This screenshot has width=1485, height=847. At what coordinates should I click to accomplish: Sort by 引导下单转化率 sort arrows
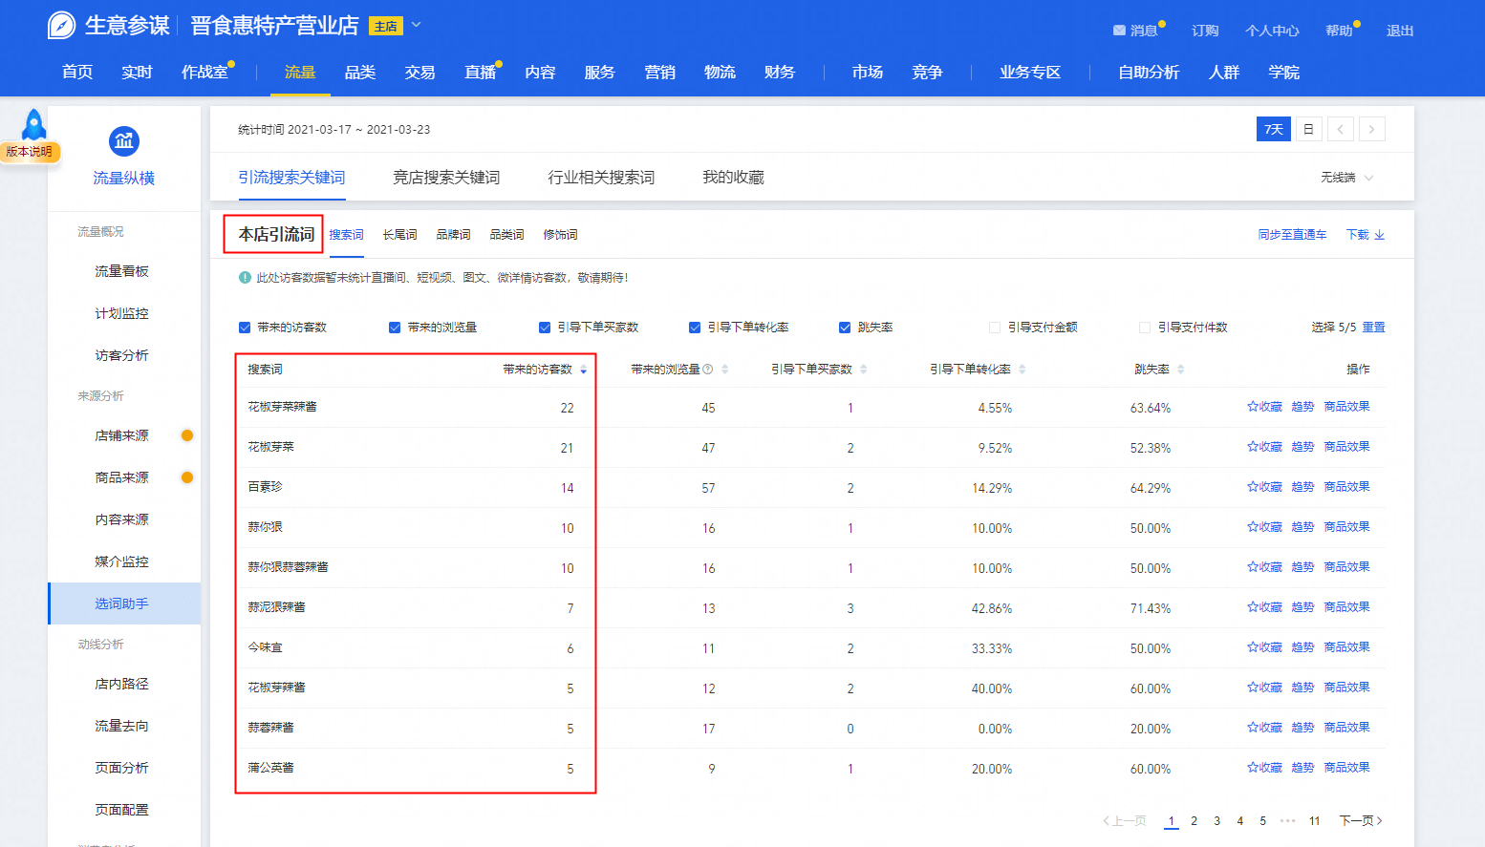(x=1022, y=370)
